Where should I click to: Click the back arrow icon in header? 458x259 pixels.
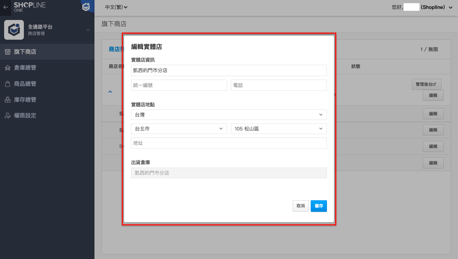tap(5, 7)
